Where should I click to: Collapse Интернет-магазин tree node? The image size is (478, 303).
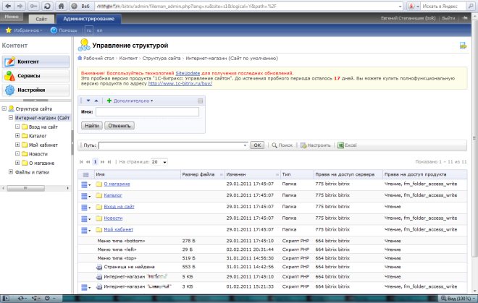tap(11, 117)
